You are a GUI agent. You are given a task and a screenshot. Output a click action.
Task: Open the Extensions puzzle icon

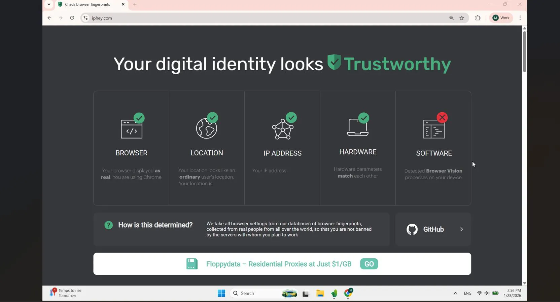tap(478, 18)
